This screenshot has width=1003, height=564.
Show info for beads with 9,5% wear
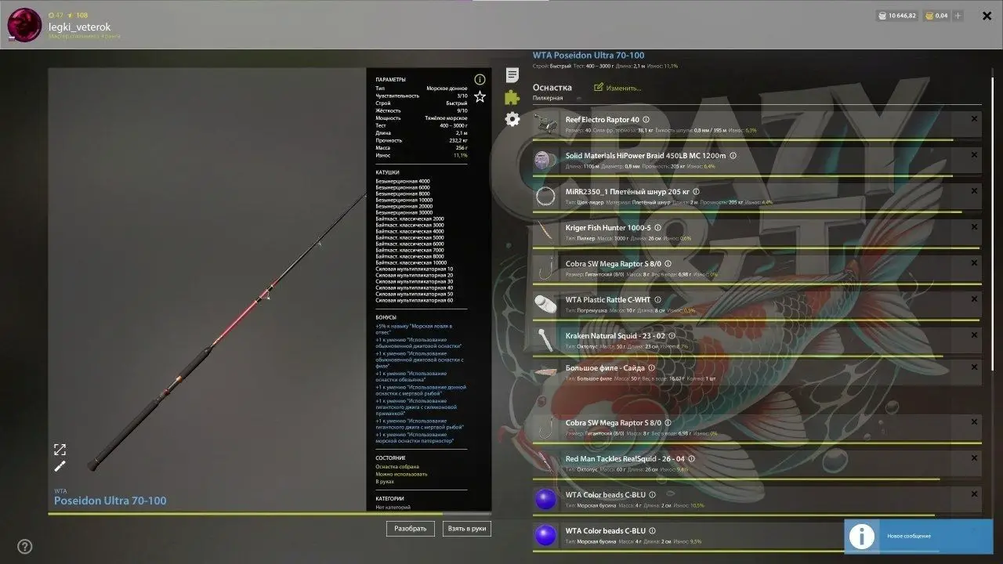[652, 531]
